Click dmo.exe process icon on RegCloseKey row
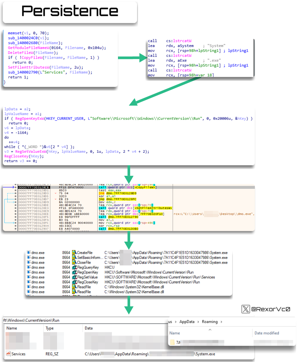Viewport: 298px width, 362px height. coord(29,282)
